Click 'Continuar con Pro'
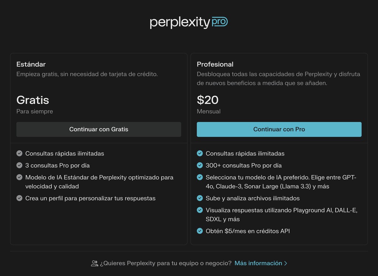The width and height of the screenshot is (378, 276). [x=279, y=129]
